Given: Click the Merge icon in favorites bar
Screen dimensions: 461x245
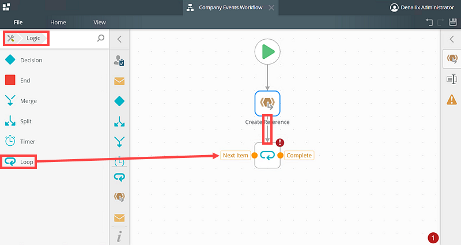Looking at the screenshot, I should 119,142.
